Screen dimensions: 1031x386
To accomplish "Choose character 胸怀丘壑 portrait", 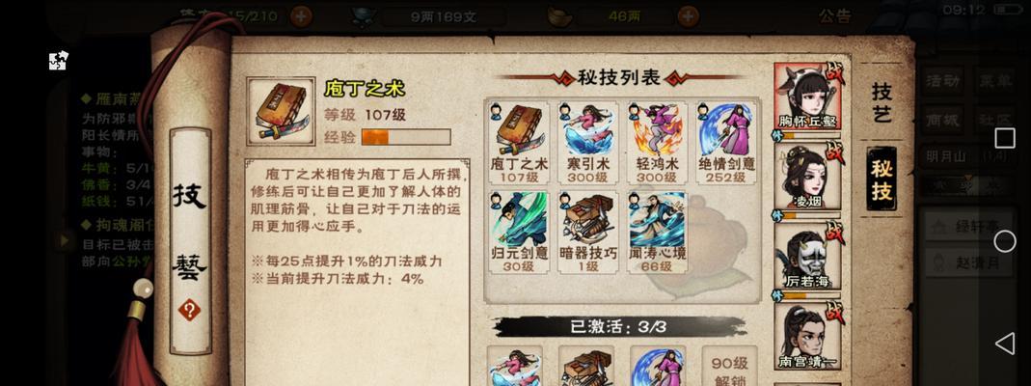I will (x=808, y=97).
